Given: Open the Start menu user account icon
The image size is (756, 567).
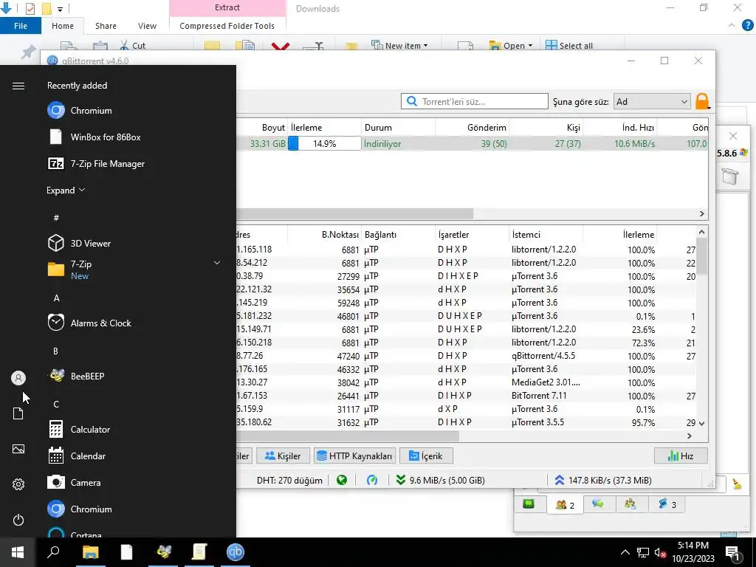Looking at the screenshot, I should pyautogui.click(x=18, y=378).
